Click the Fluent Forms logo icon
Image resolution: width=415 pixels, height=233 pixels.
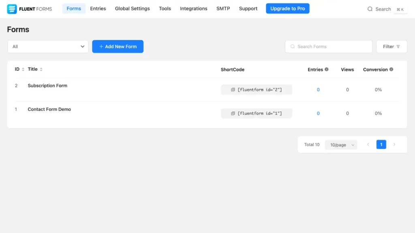click(12, 9)
